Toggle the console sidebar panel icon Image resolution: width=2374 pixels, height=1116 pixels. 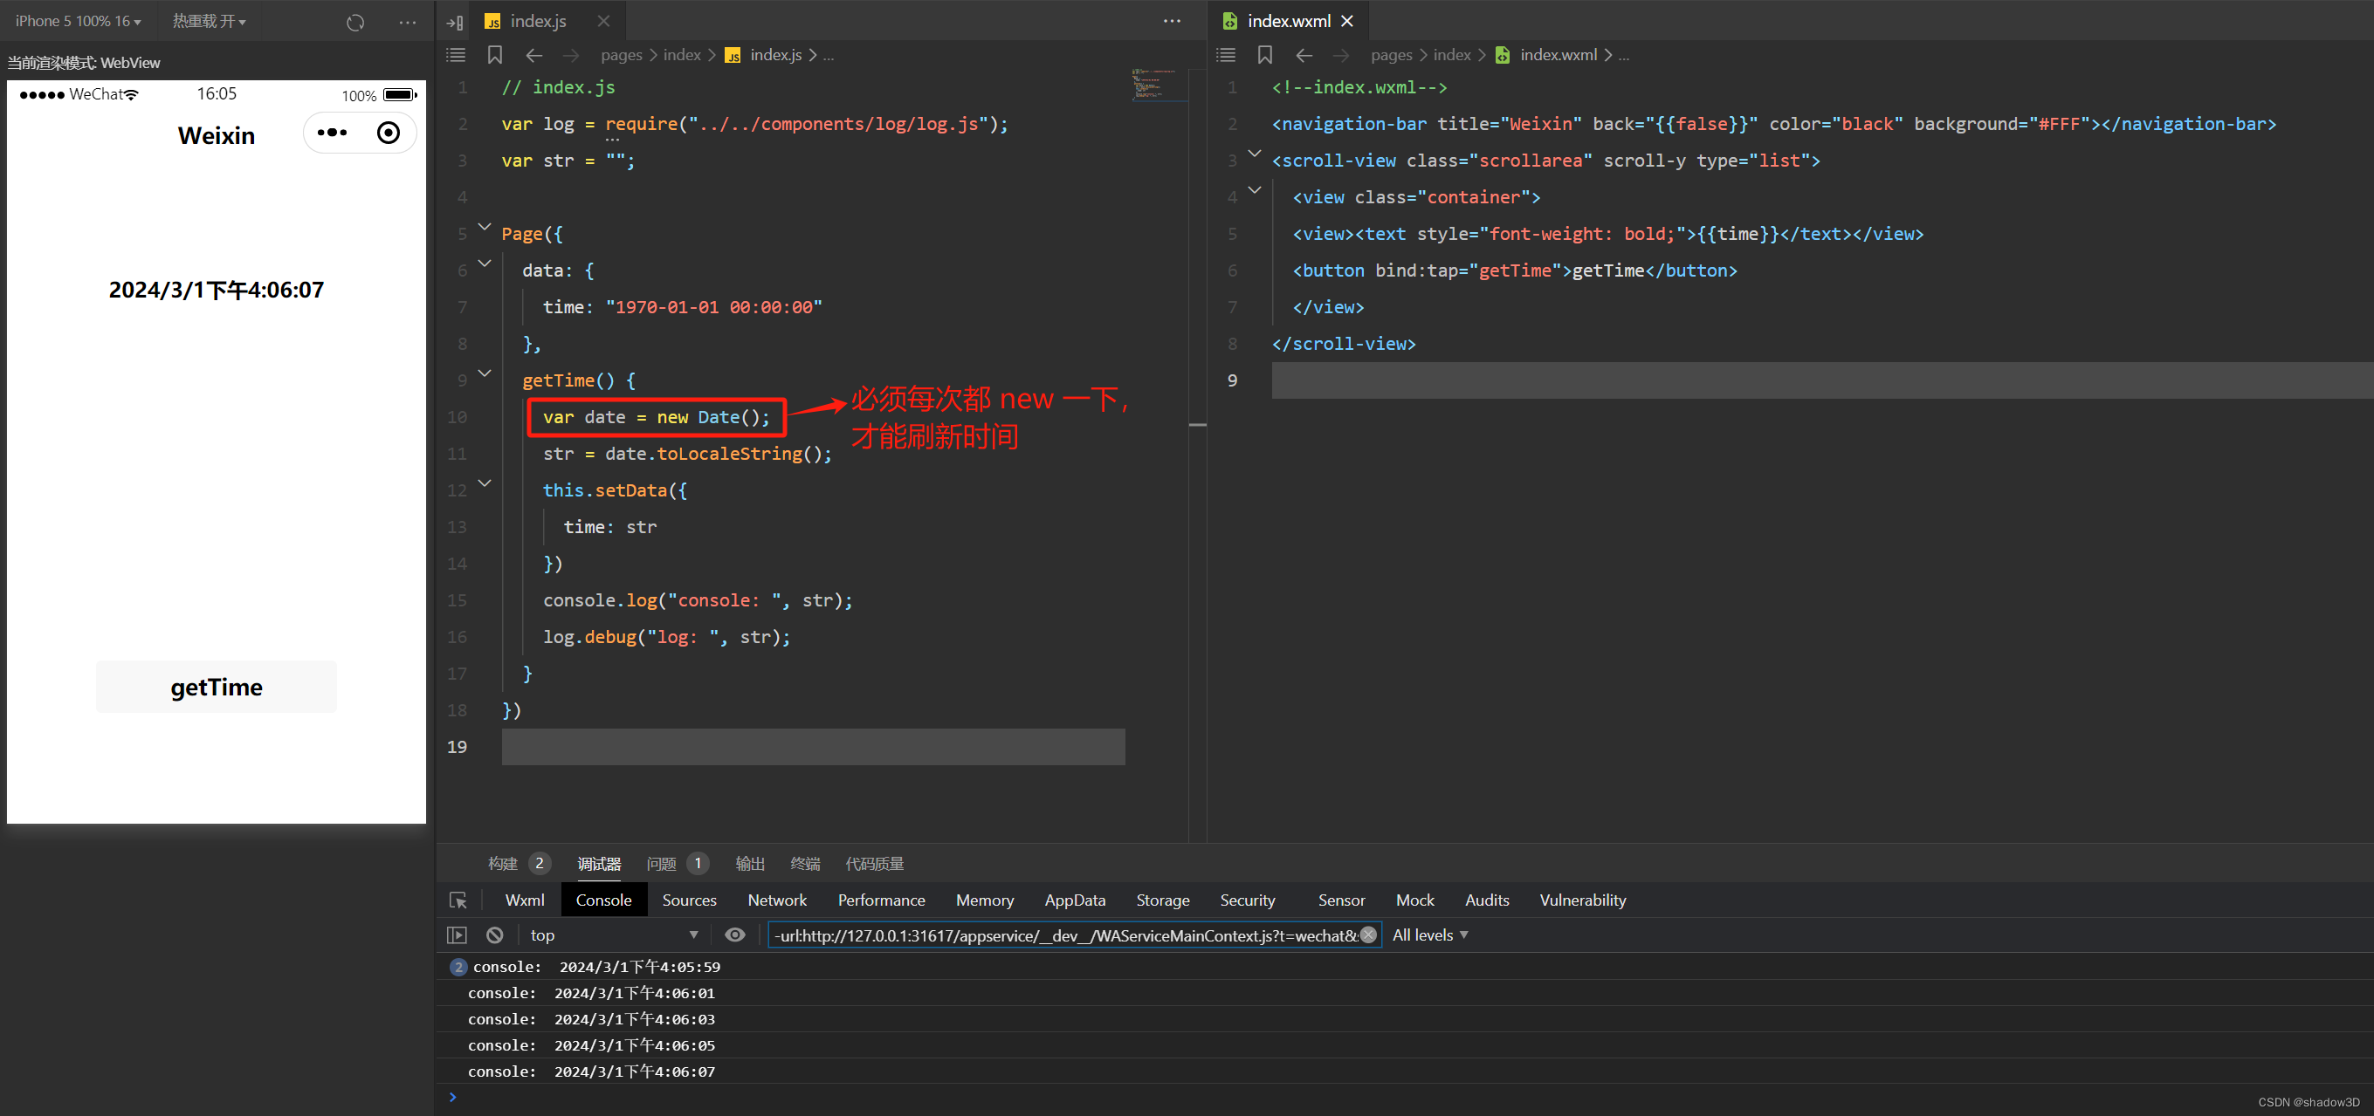coord(458,935)
